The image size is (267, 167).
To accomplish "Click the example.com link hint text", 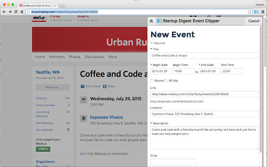I will pyautogui.click(x=177, y=101).
